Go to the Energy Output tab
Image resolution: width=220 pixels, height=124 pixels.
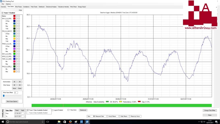click(x=82, y=7)
